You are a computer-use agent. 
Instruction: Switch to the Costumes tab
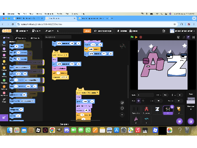coord(21,38)
